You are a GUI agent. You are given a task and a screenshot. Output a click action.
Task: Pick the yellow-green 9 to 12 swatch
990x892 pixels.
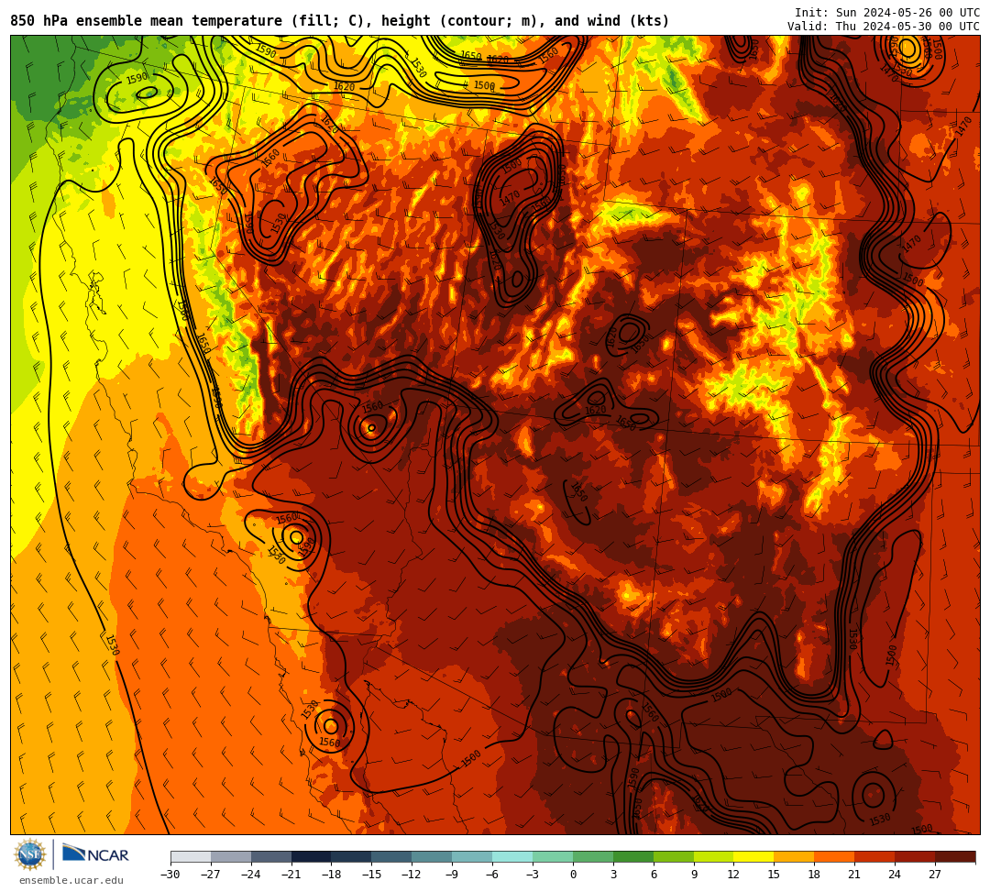[x=714, y=856]
